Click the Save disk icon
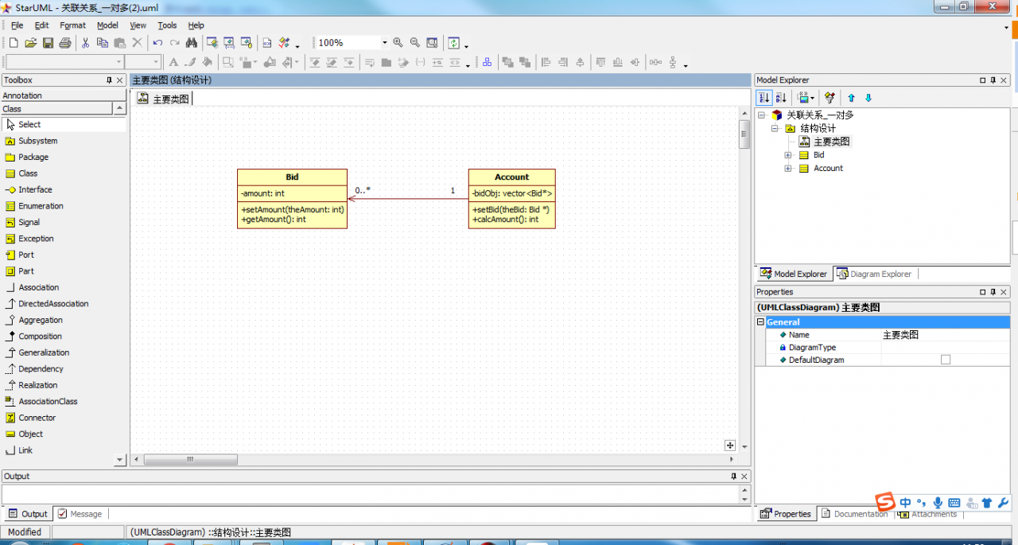1018x545 pixels. [48, 43]
